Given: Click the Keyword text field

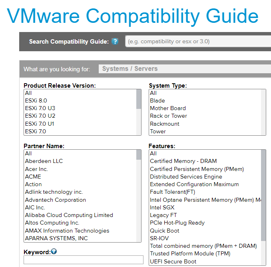Looking at the screenshot, I should [x=84, y=260].
